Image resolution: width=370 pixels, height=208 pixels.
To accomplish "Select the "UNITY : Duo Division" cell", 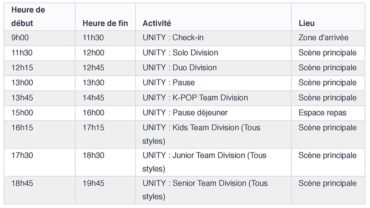I will 179,68.
